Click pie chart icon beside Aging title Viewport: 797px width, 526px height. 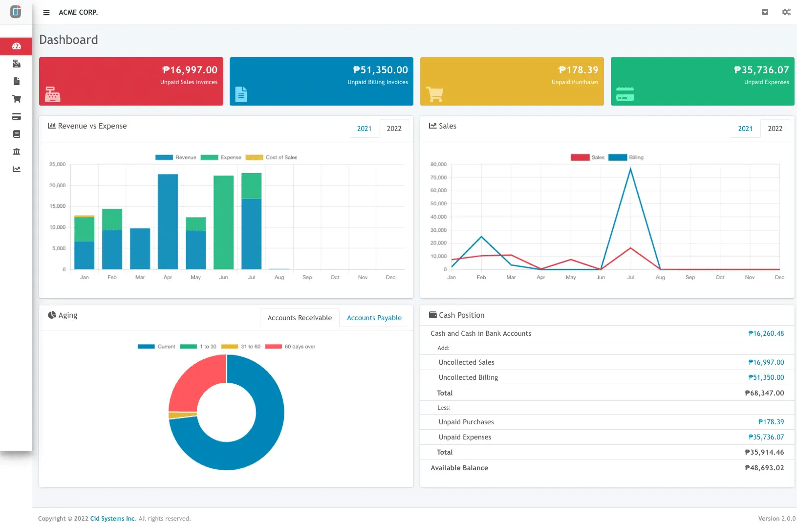point(52,315)
